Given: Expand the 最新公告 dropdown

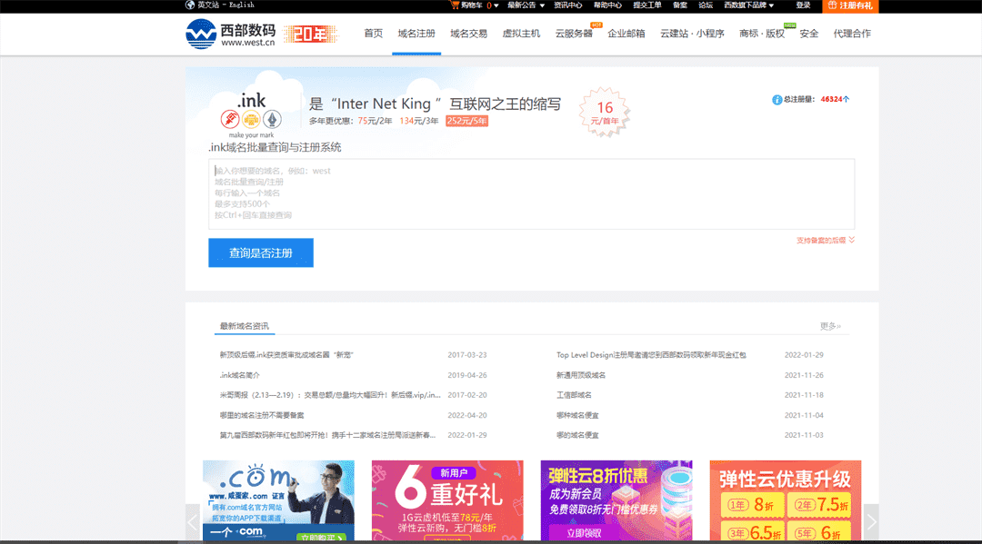Looking at the screenshot, I should (526, 5).
